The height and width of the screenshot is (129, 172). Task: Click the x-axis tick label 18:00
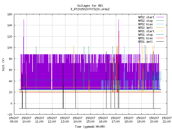point(128,121)
